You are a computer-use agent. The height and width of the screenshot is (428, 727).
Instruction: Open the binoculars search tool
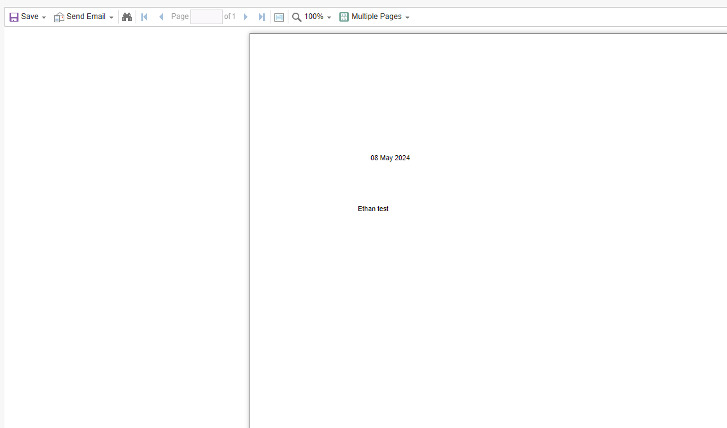click(127, 17)
